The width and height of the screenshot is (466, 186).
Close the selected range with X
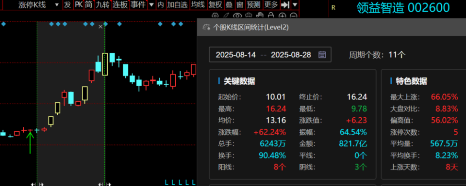(x=100, y=27)
